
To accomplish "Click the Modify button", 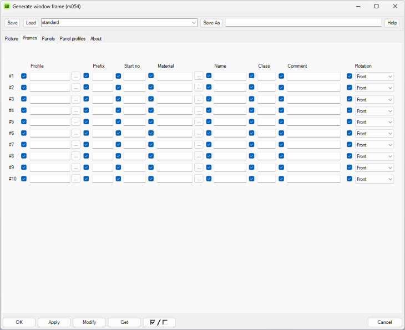I will coord(89,322).
